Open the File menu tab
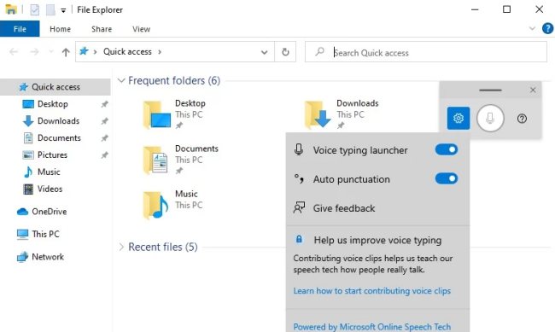The height and width of the screenshot is (332, 555). (20, 29)
